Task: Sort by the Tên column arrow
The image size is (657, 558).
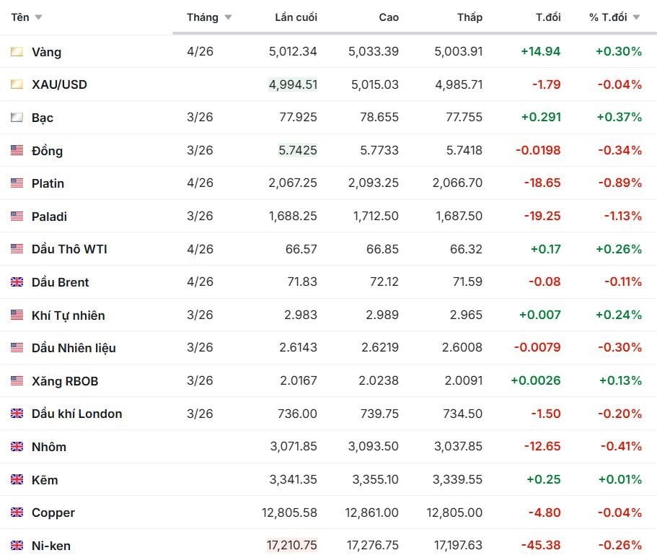Action: point(38,17)
